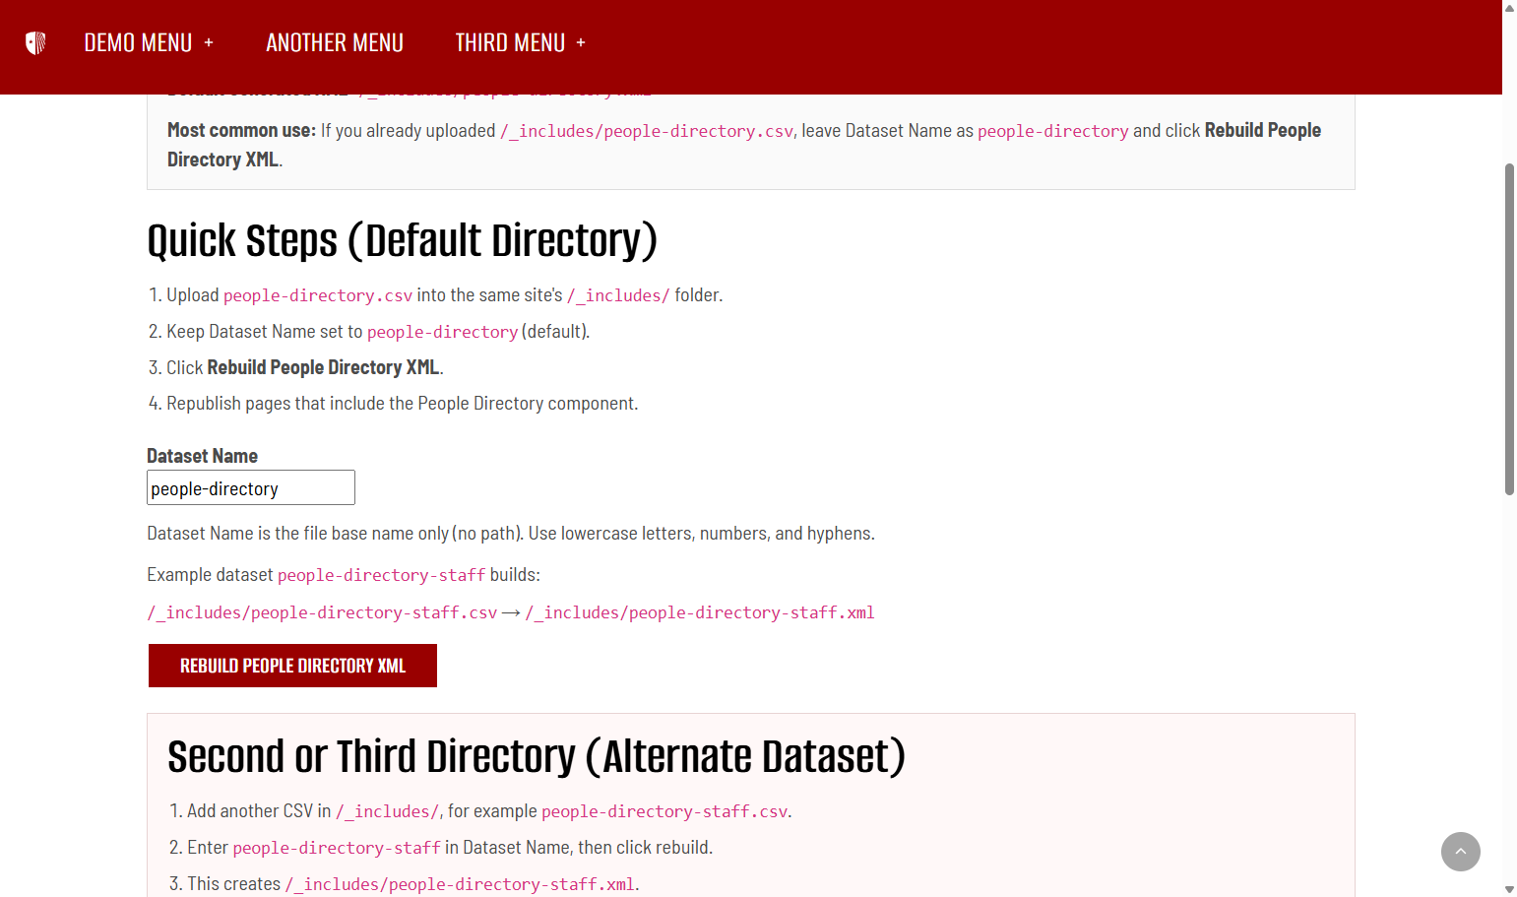
Task: Click 'Dataset Name is the file base name' hint
Action: tap(511, 533)
